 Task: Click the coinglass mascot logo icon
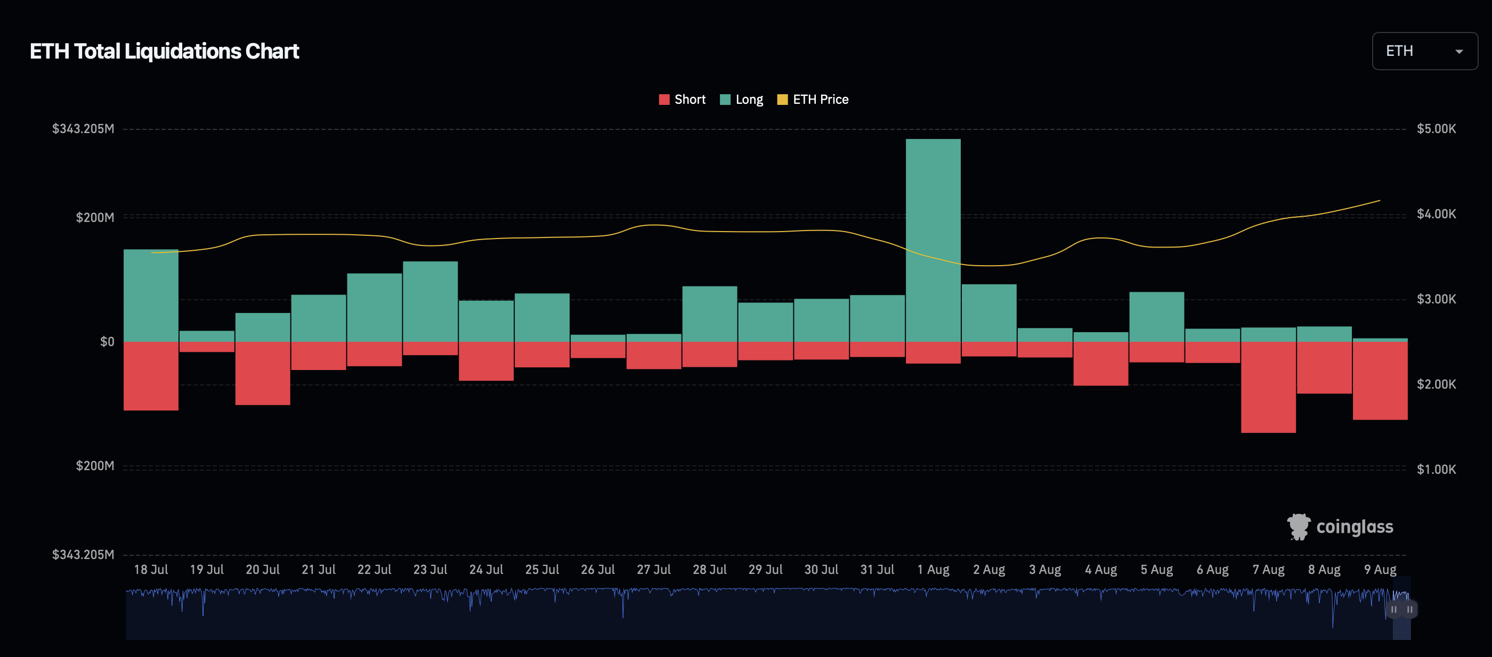tap(1298, 526)
